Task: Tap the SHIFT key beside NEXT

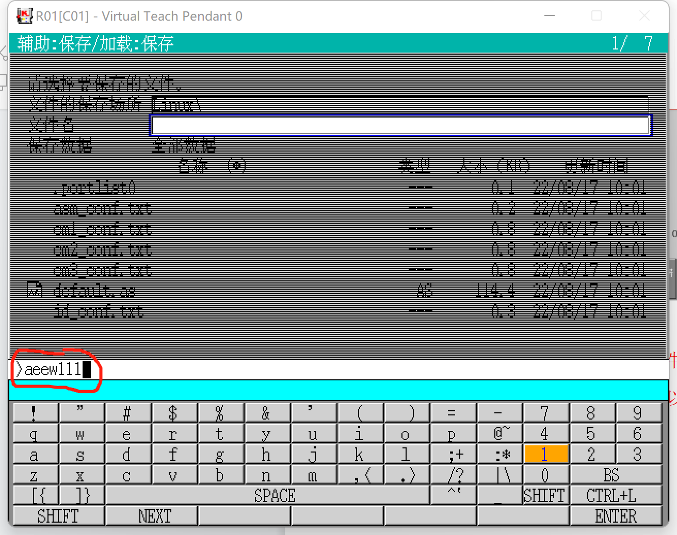Action: click(59, 516)
